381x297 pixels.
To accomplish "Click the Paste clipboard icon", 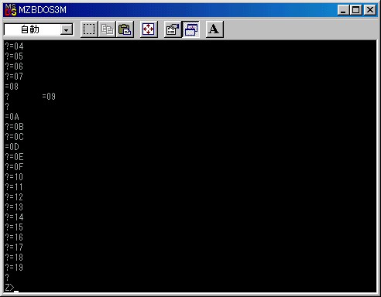I will pos(125,29).
